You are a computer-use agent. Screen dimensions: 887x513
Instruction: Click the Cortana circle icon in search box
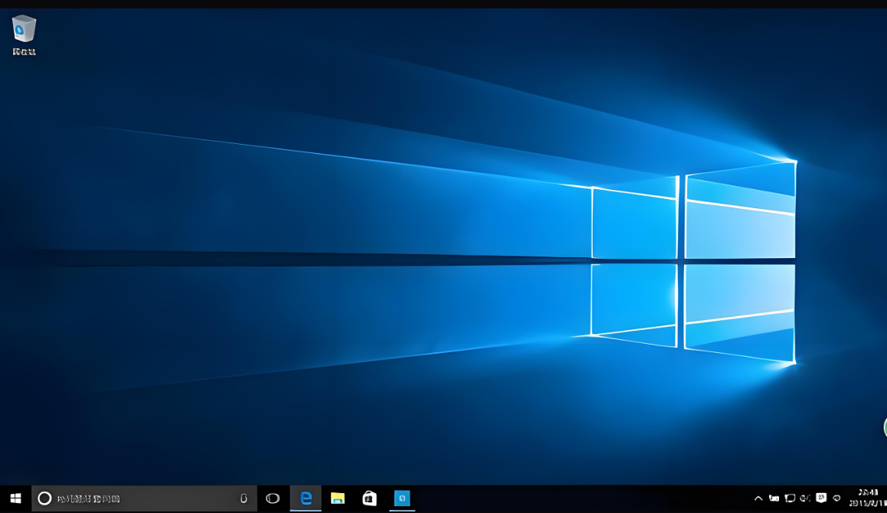click(44, 498)
